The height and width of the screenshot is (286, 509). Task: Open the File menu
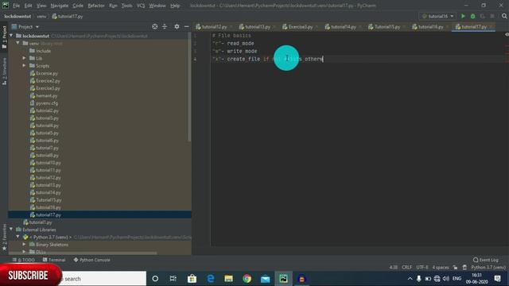pos(16,6)
